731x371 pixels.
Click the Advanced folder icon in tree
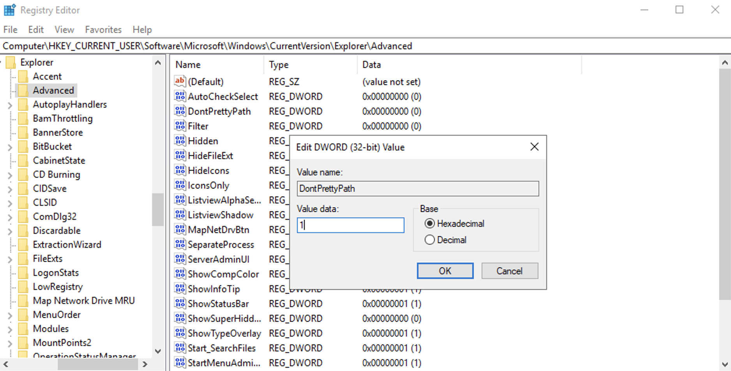(23, 90)
